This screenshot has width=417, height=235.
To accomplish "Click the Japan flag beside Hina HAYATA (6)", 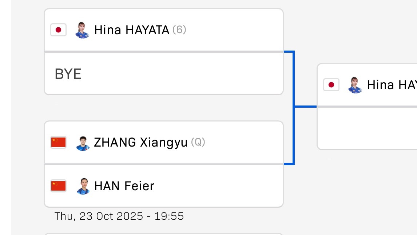I will pyautogui.click(x=58, y=30).
